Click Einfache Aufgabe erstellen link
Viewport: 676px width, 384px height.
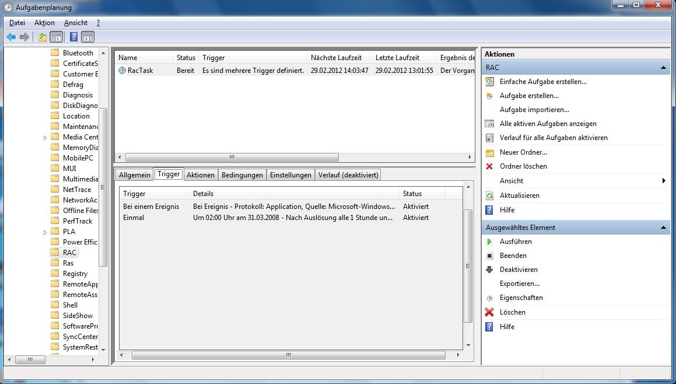click(543, 82)
